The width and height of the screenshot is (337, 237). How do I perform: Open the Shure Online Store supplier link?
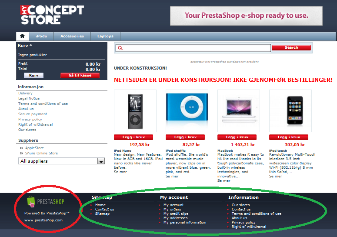(x=41, y=153)
